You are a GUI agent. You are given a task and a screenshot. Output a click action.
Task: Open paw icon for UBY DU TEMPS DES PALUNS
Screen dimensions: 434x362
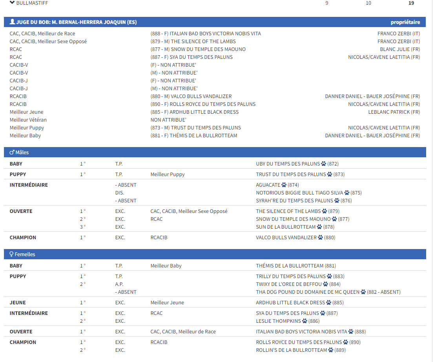click(x=324, y=164)
